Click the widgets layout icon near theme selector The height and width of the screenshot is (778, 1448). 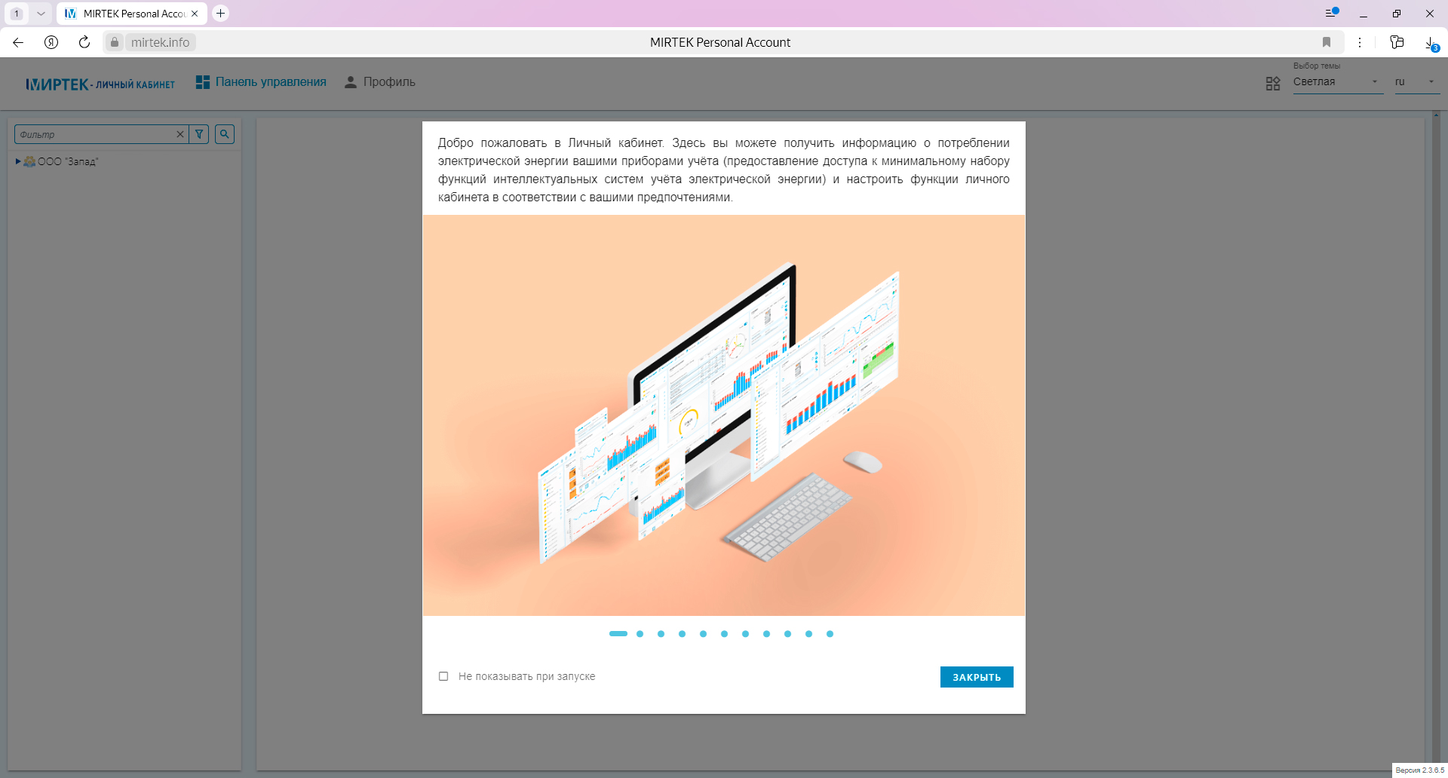click(x=1273, y=83)
